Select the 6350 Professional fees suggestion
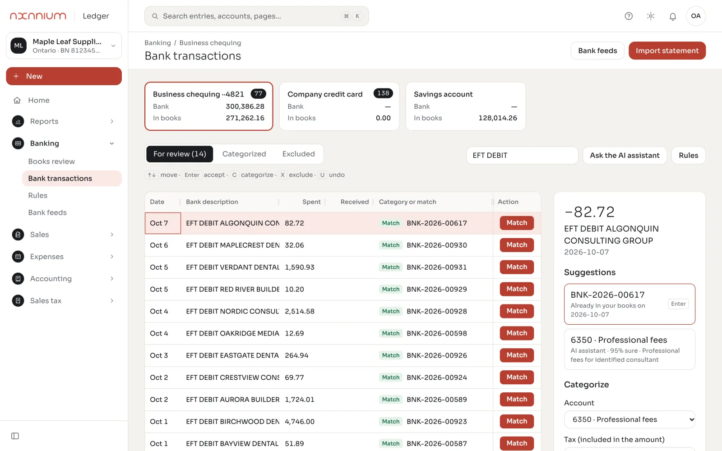Viewport: 722px width, 451px height. [x=629, y=350]
